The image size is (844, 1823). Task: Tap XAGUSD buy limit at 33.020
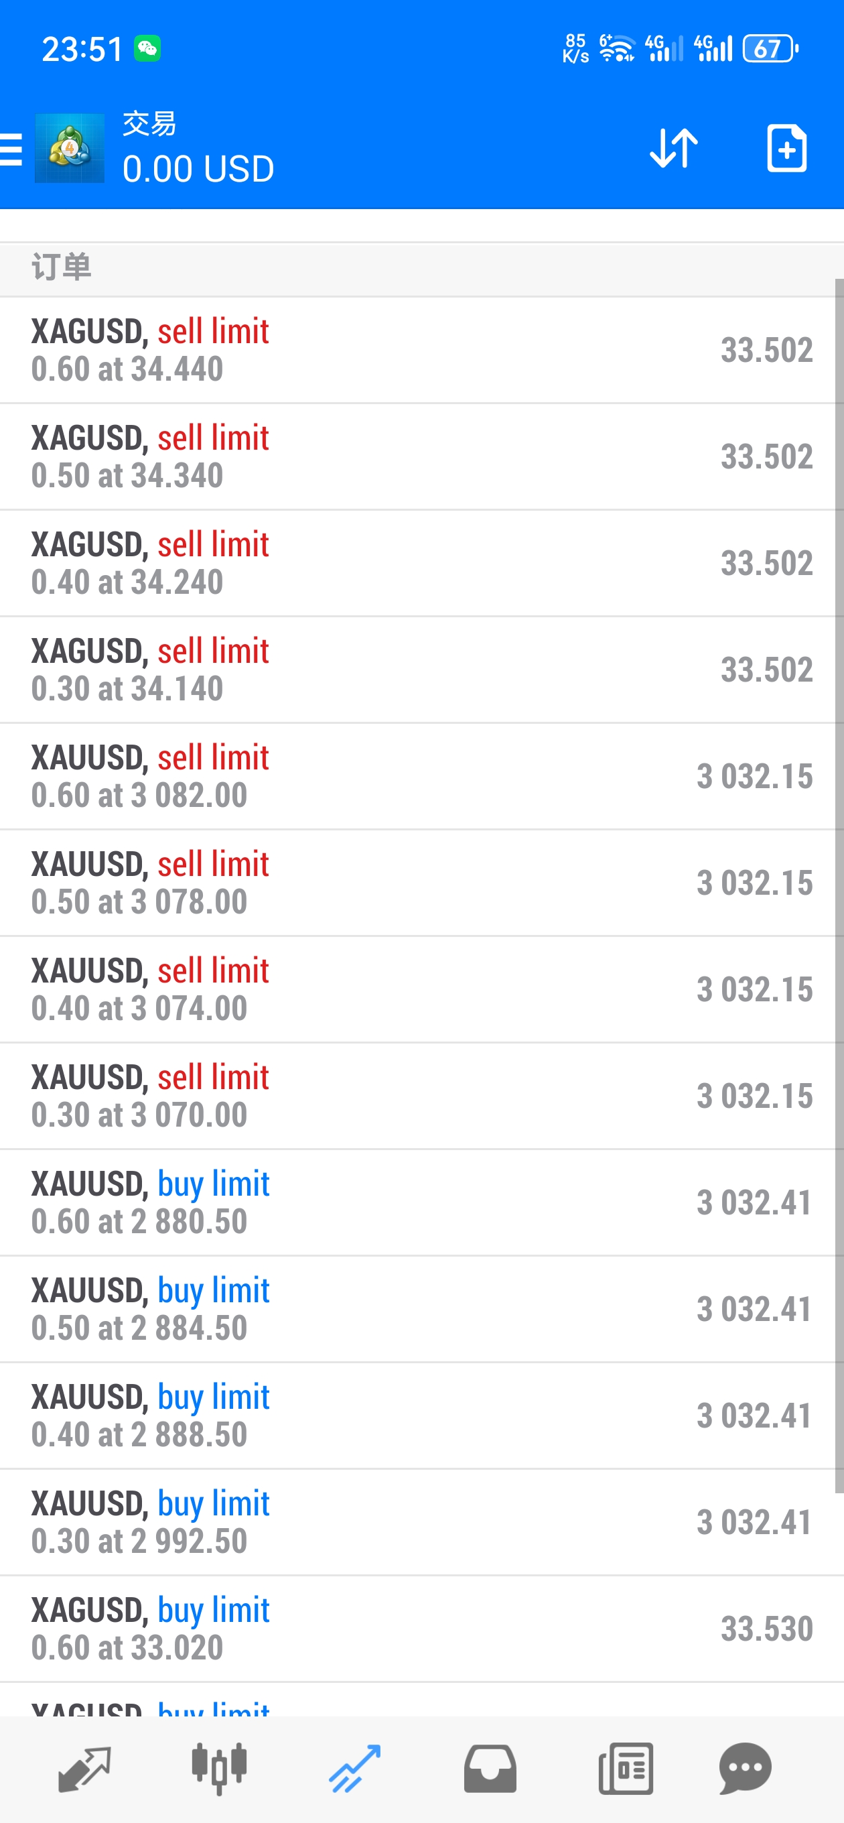coord(417,1629)
